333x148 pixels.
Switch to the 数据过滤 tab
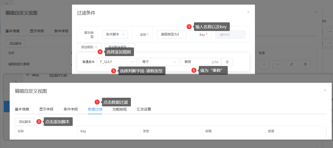click(95, 109)
